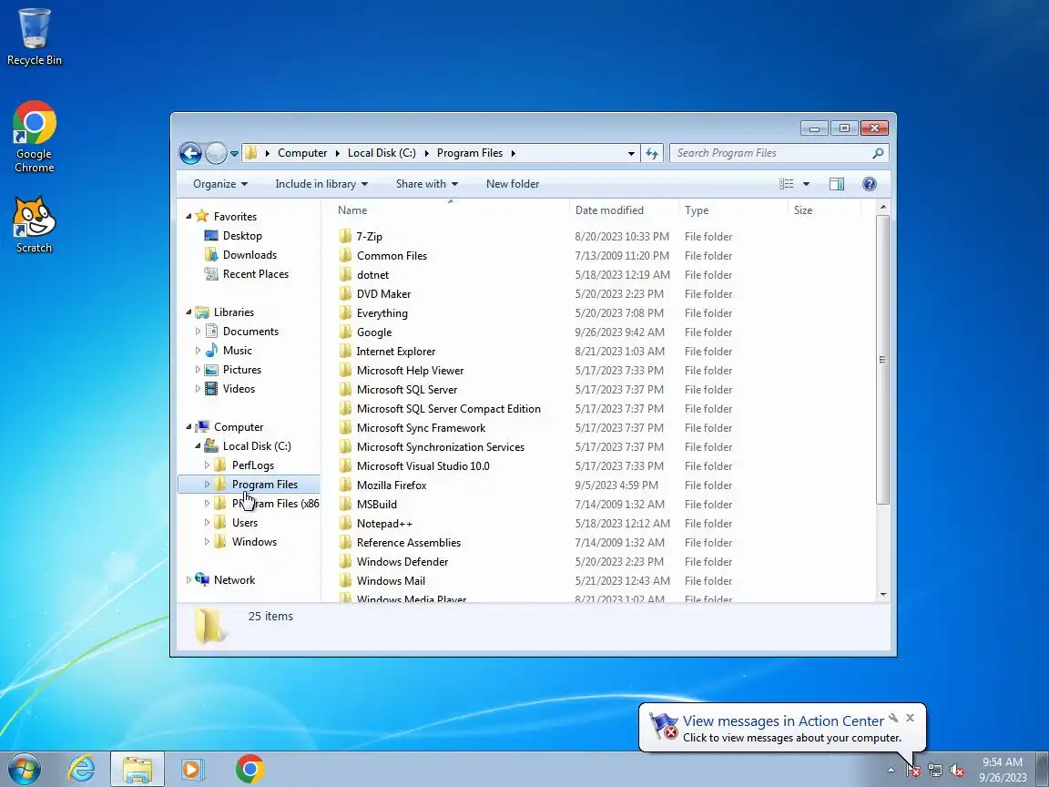Click the New folder button

pos(513,184)
